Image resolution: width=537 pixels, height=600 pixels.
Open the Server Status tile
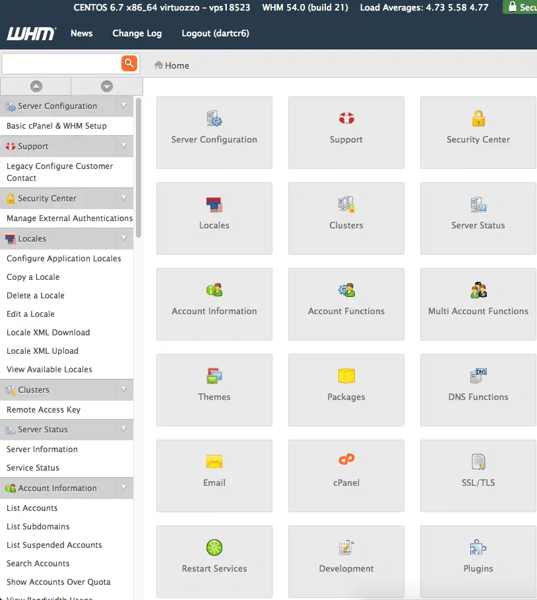pyautogui.click(x=478, y=218)
